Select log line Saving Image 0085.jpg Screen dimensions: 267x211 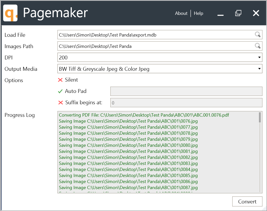(x=128, y=175)
